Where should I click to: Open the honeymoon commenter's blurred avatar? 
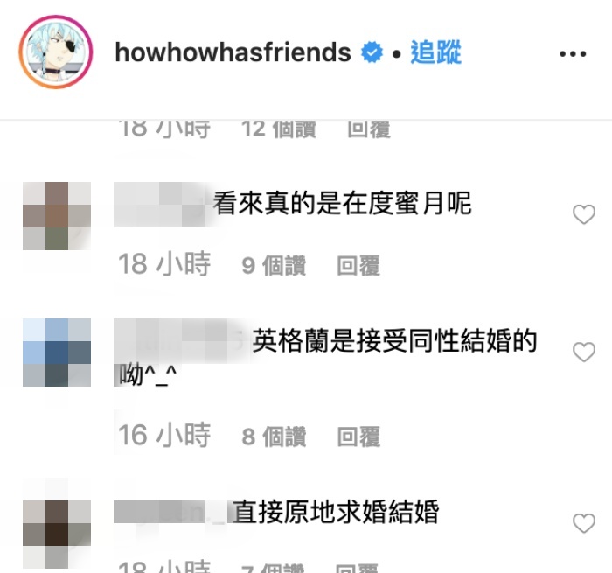pyautogui.click(x=57, y=215)
